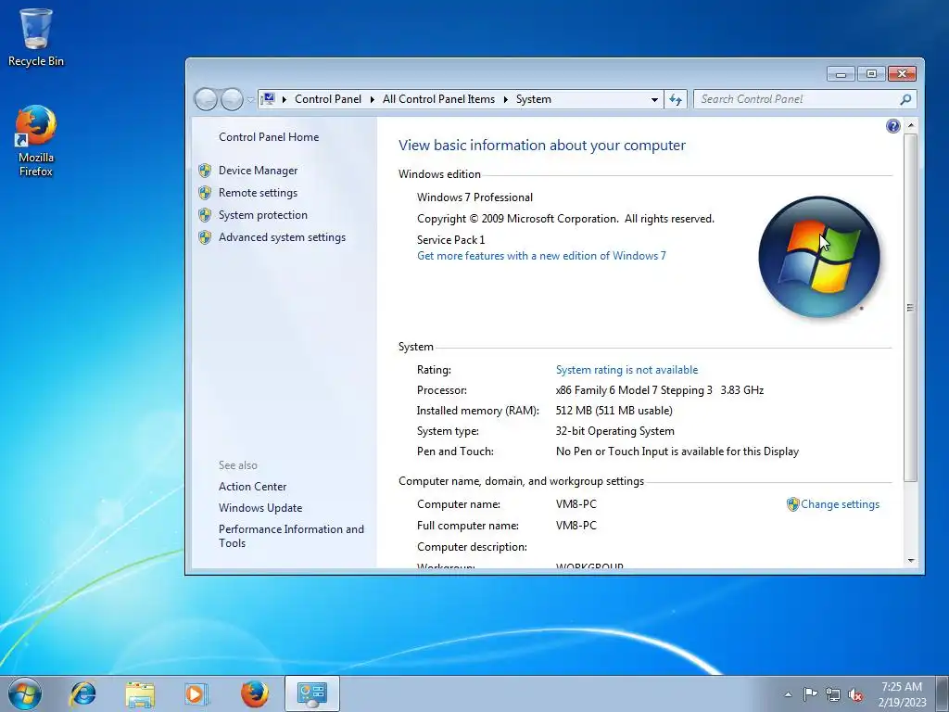Launch Mozilla Firefox from the desktop shortcut
Image resolution: width=949 pixels, height=712 pixels.
pyautogui.click(x=36, y=141)
